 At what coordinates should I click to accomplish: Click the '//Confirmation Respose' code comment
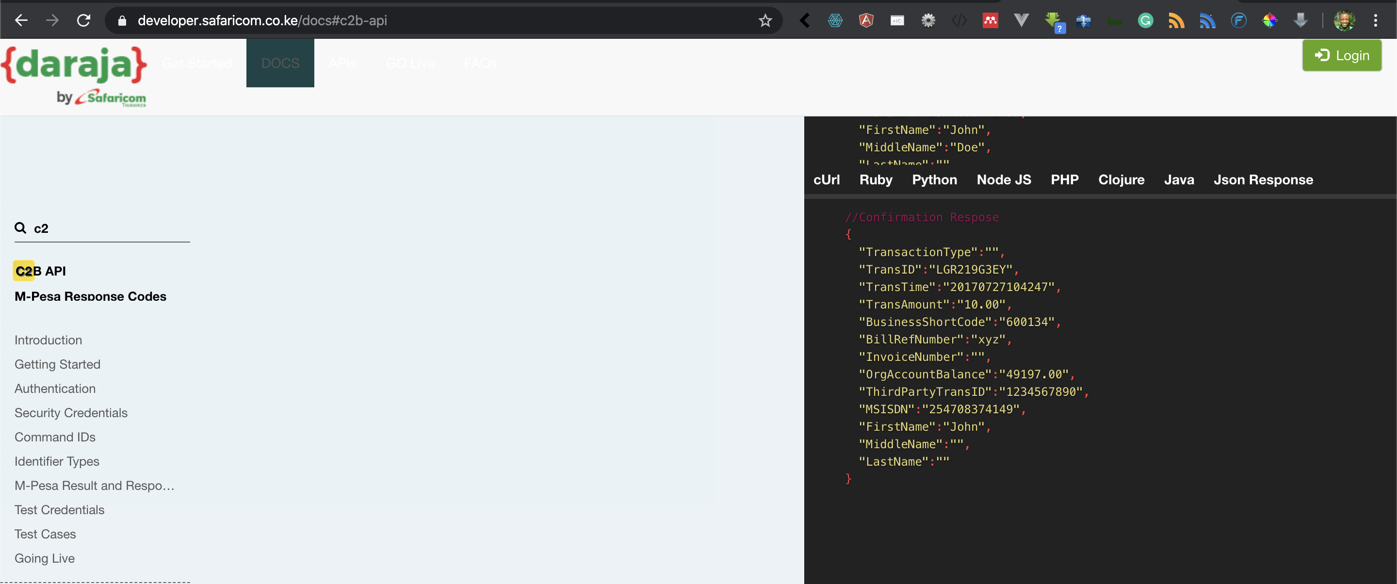pos(922,217)
